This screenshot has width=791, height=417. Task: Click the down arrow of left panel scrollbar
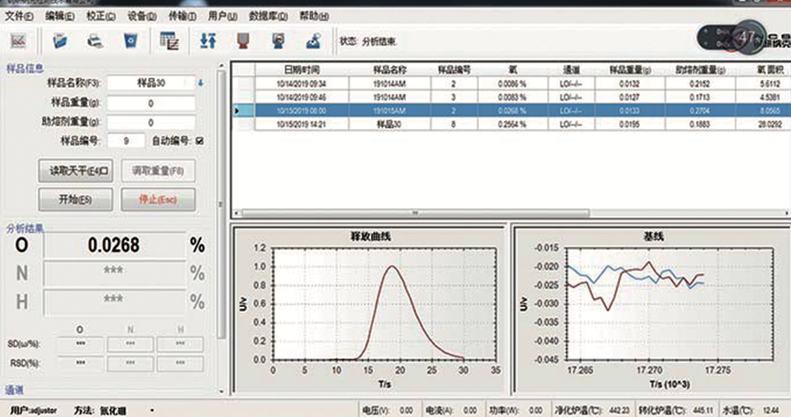pos(221,391)
